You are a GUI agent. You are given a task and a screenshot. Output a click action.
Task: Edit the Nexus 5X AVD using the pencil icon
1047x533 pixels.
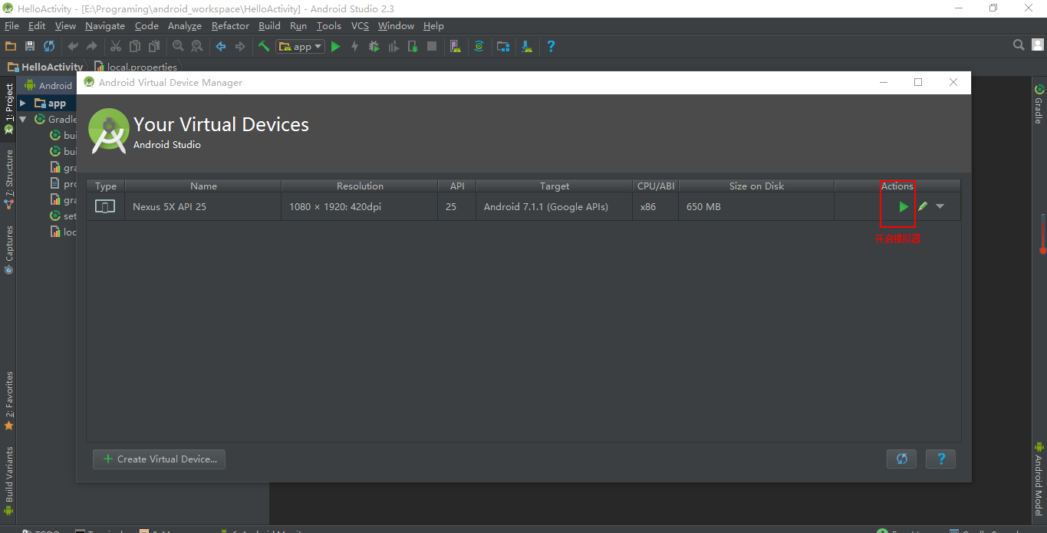923,206
